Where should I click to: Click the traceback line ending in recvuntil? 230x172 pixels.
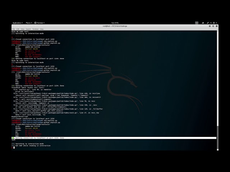(57, 97)
